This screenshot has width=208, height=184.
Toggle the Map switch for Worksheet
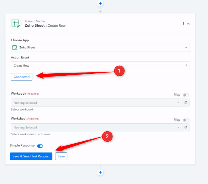pyautogui.click(x=186, y=120)
